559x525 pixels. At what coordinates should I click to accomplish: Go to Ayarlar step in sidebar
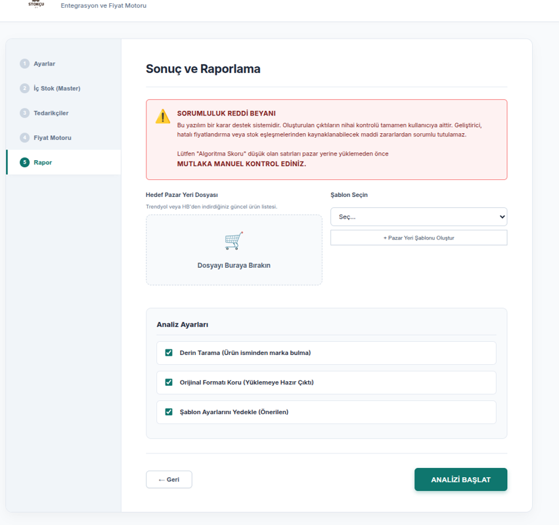tap(44, 64)
